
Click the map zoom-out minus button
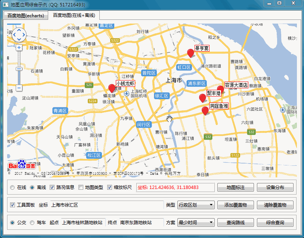pyautogui.click(x=19, y=88)
